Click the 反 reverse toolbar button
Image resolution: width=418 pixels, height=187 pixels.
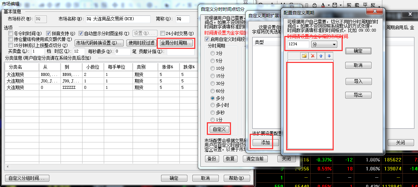tap(373, 5)
